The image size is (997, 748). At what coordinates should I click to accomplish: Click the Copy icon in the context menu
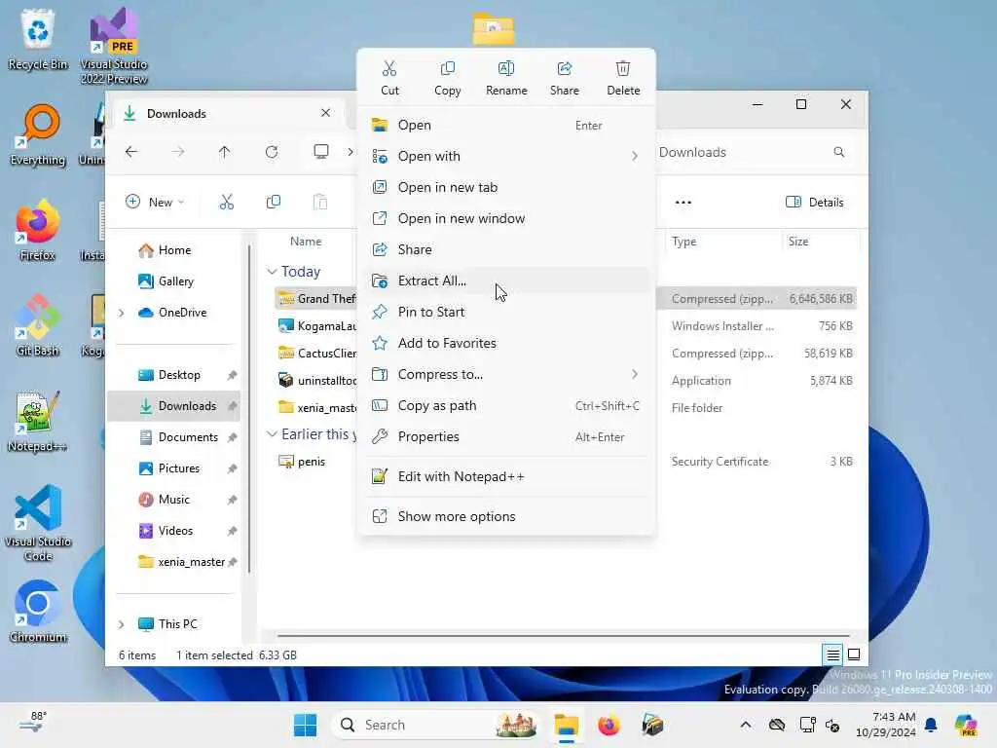[x=448, y=78]
